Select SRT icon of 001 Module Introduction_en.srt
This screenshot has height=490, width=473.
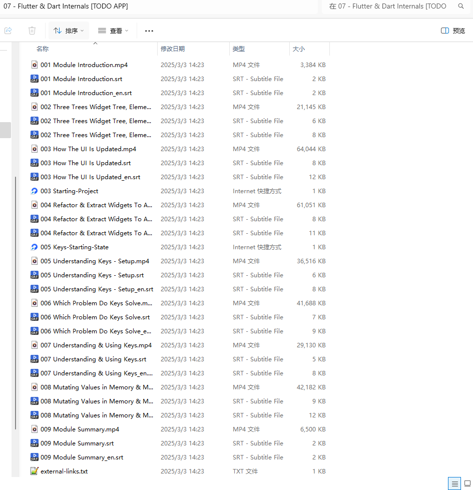pos(35,93)
